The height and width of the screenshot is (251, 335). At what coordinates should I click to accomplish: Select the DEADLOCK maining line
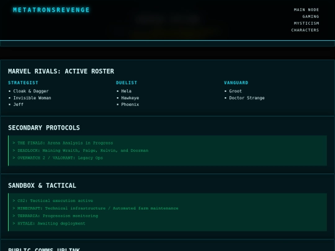tap(81, 151)
